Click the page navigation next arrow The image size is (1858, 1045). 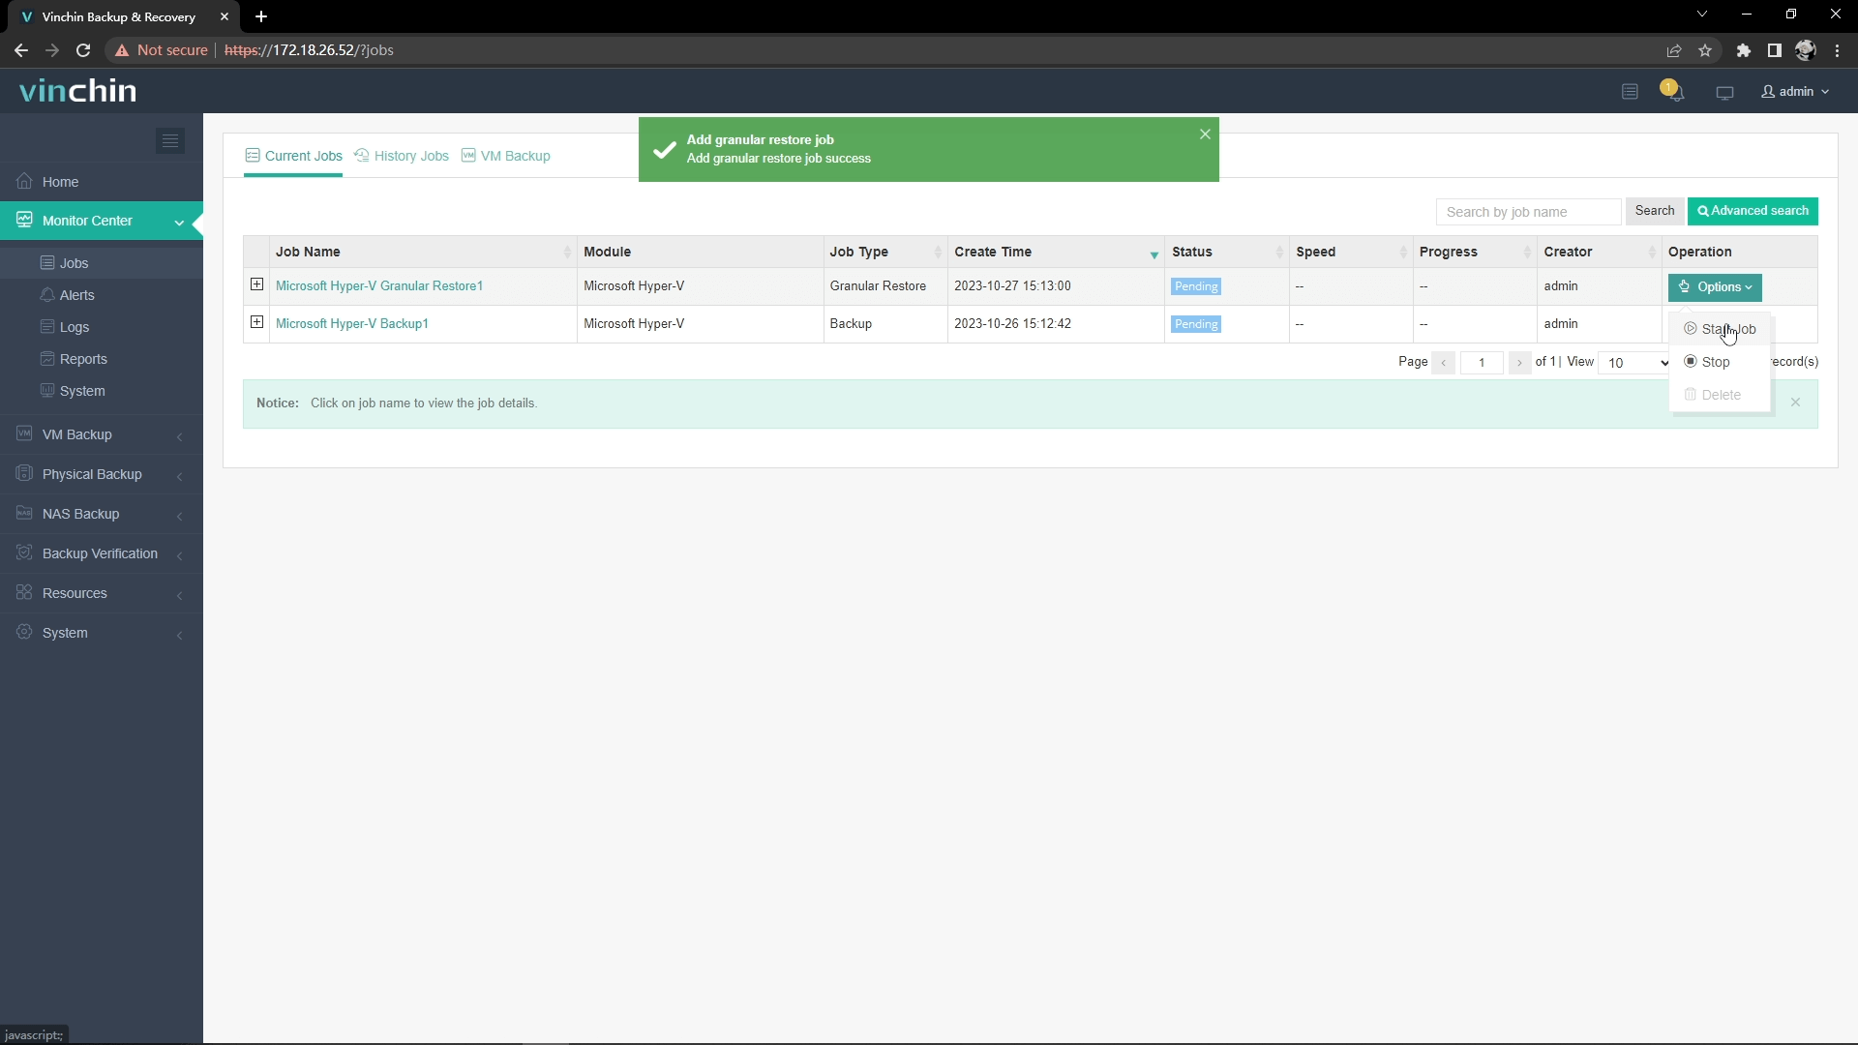1520,363
